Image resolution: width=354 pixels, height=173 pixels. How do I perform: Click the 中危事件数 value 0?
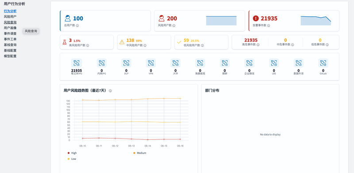click(285, 40)
